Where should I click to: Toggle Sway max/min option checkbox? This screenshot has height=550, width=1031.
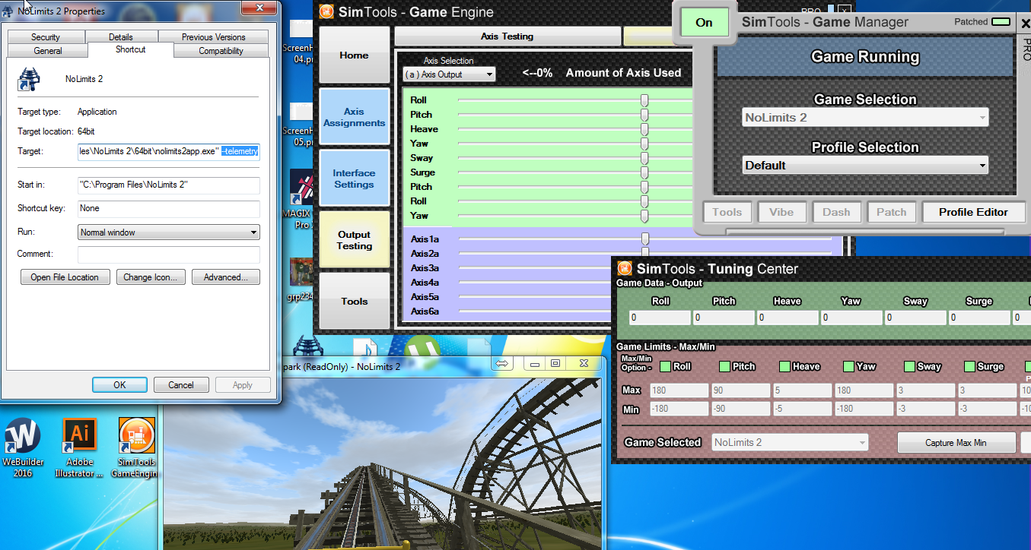[x=910, y=366]
